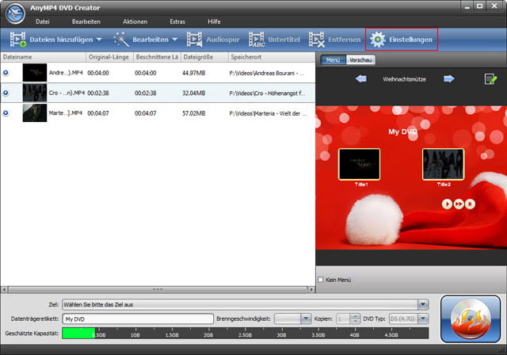507x355 pixels.
Task: Switch to the Menü tab
Action: 333,59
